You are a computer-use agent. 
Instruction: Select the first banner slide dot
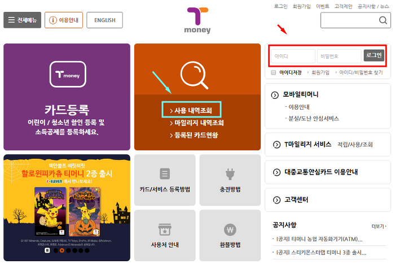[56, 250]
